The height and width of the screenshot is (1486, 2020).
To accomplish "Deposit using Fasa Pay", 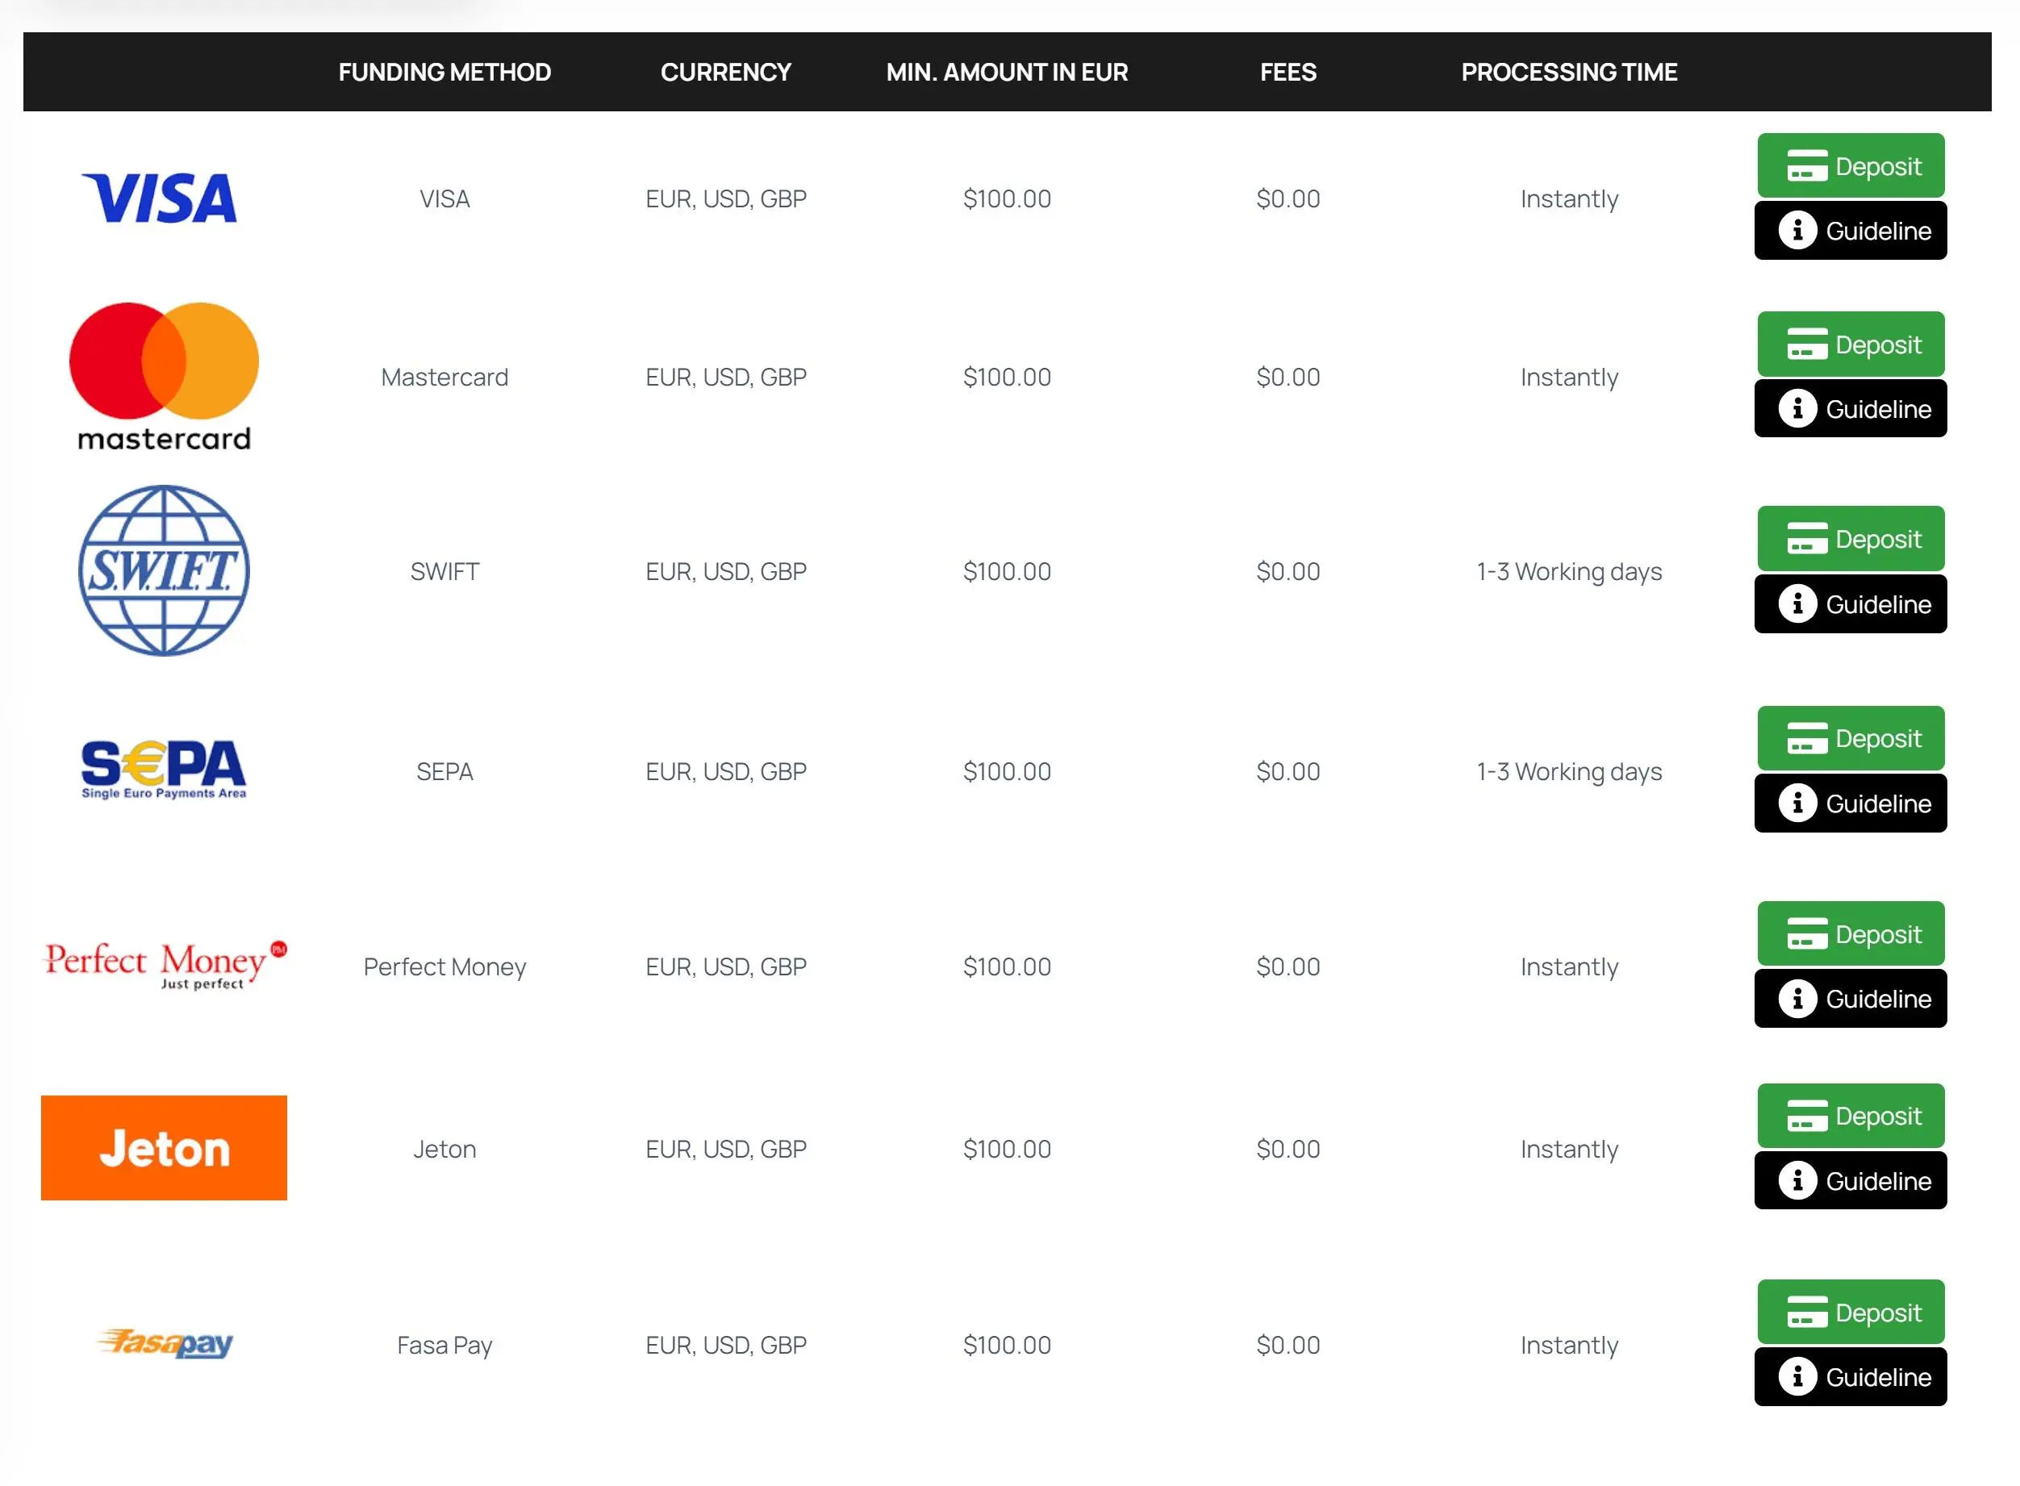I will click(x=1851, y=1313).
